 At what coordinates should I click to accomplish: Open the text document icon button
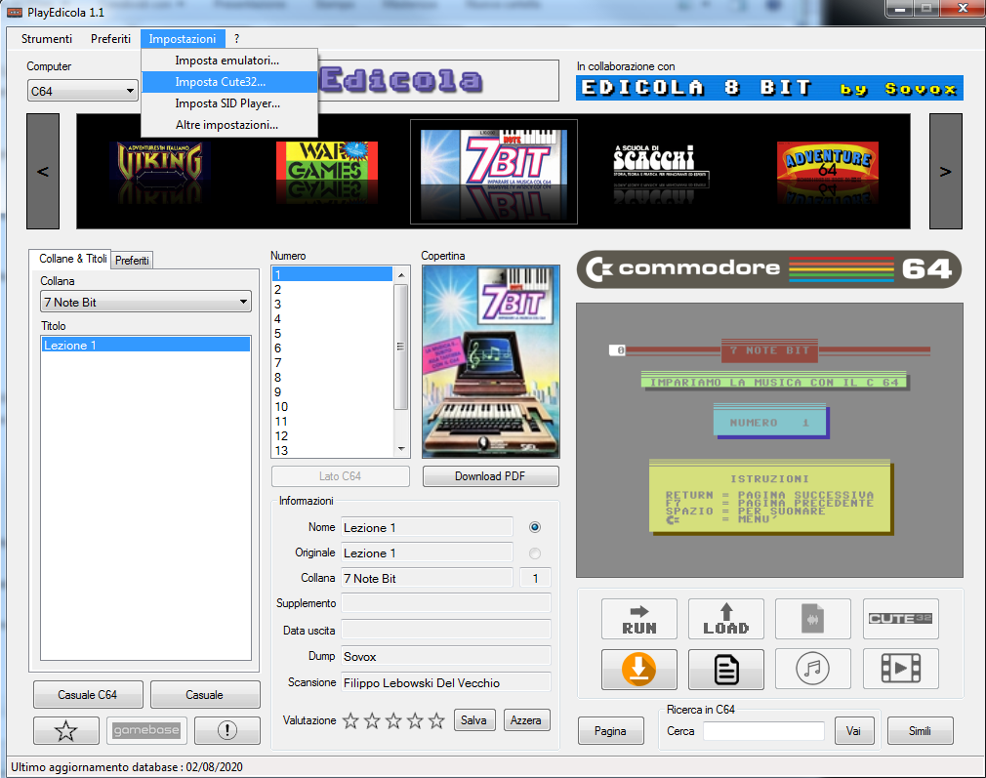point(725,670)
